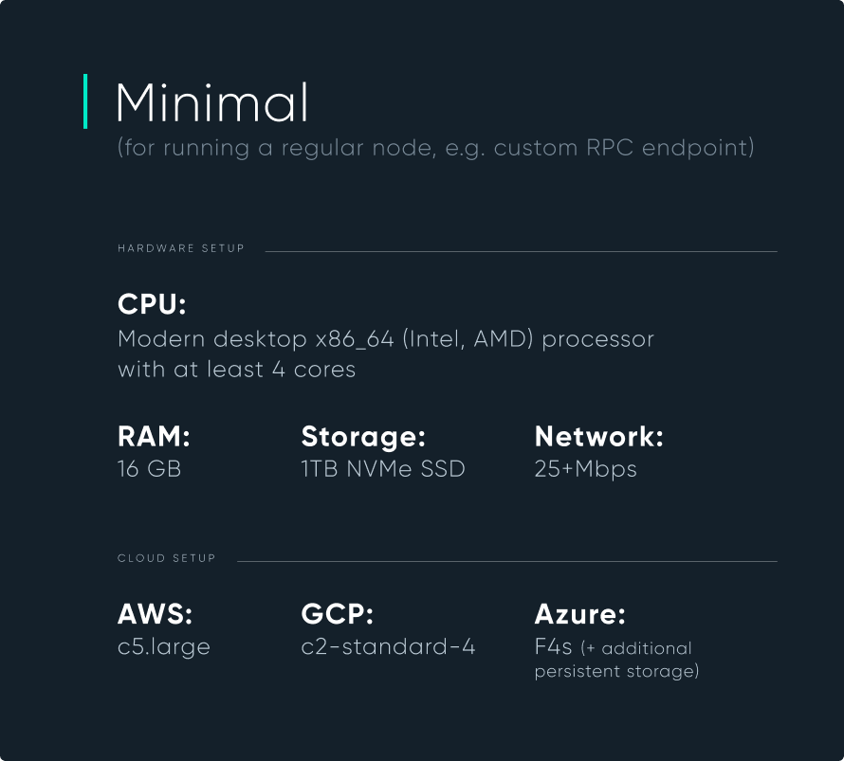This screenshot has height=761, width=844.
Task: Click the AWS: label
Action: coord(155,614)
